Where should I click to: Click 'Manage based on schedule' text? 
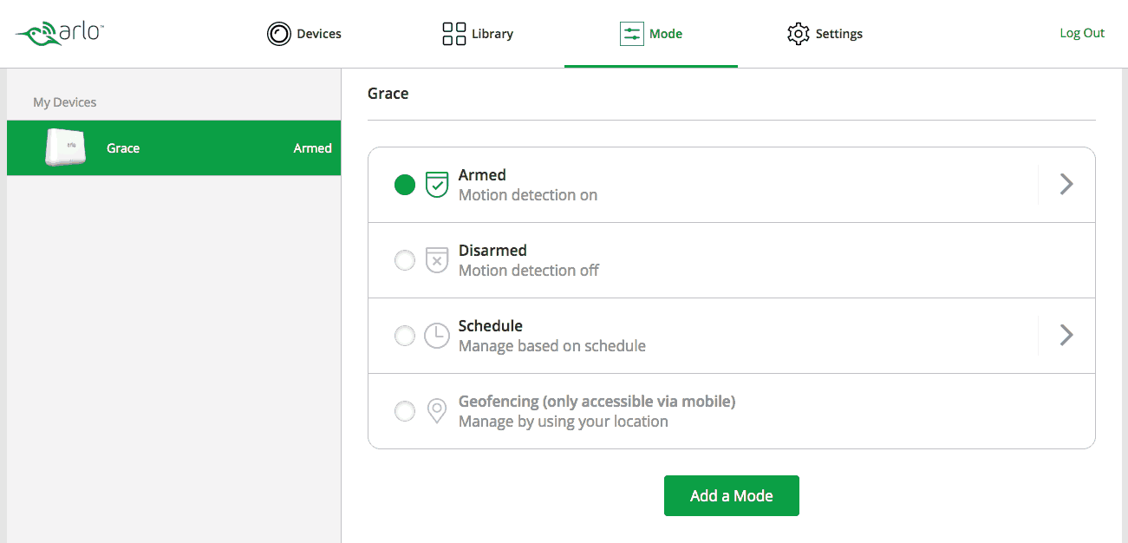552,346
